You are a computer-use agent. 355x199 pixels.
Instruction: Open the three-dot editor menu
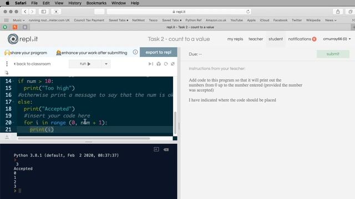7,64
